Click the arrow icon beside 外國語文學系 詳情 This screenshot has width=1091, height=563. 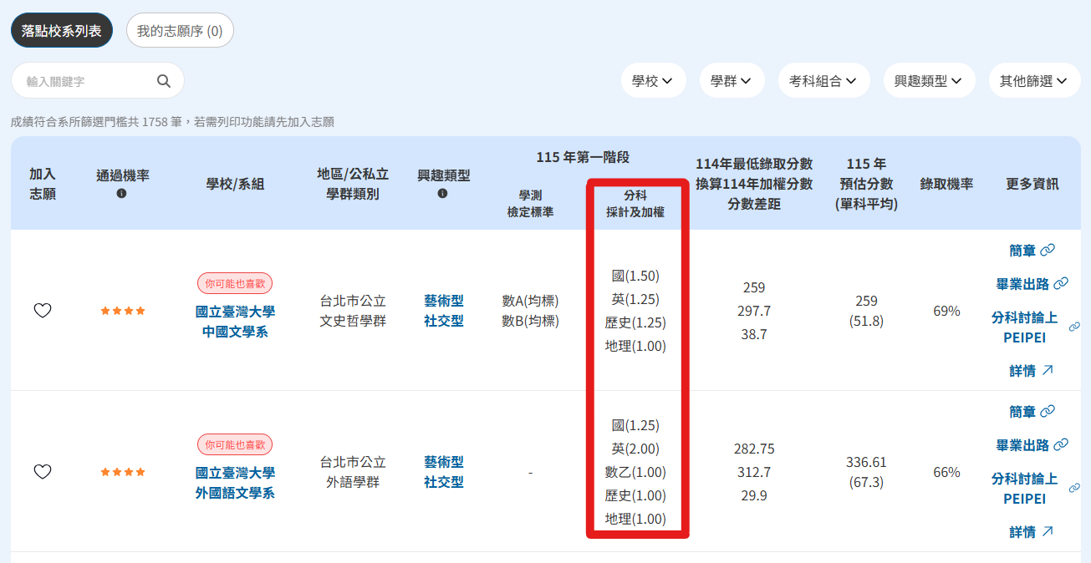click(x=1048, y=531)
